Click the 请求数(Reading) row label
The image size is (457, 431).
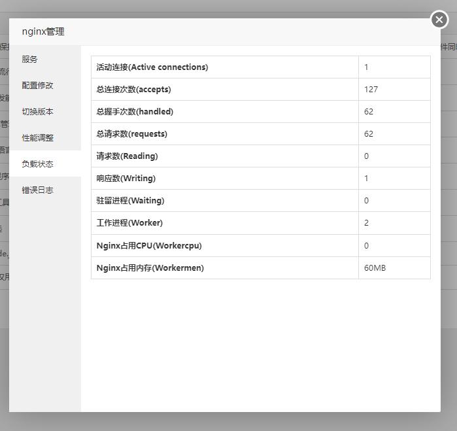pos(127,156)
